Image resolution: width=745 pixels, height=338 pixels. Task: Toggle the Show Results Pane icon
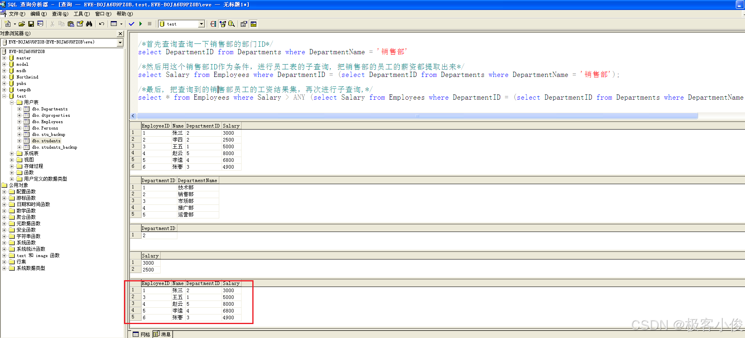(x=254, y=24)
